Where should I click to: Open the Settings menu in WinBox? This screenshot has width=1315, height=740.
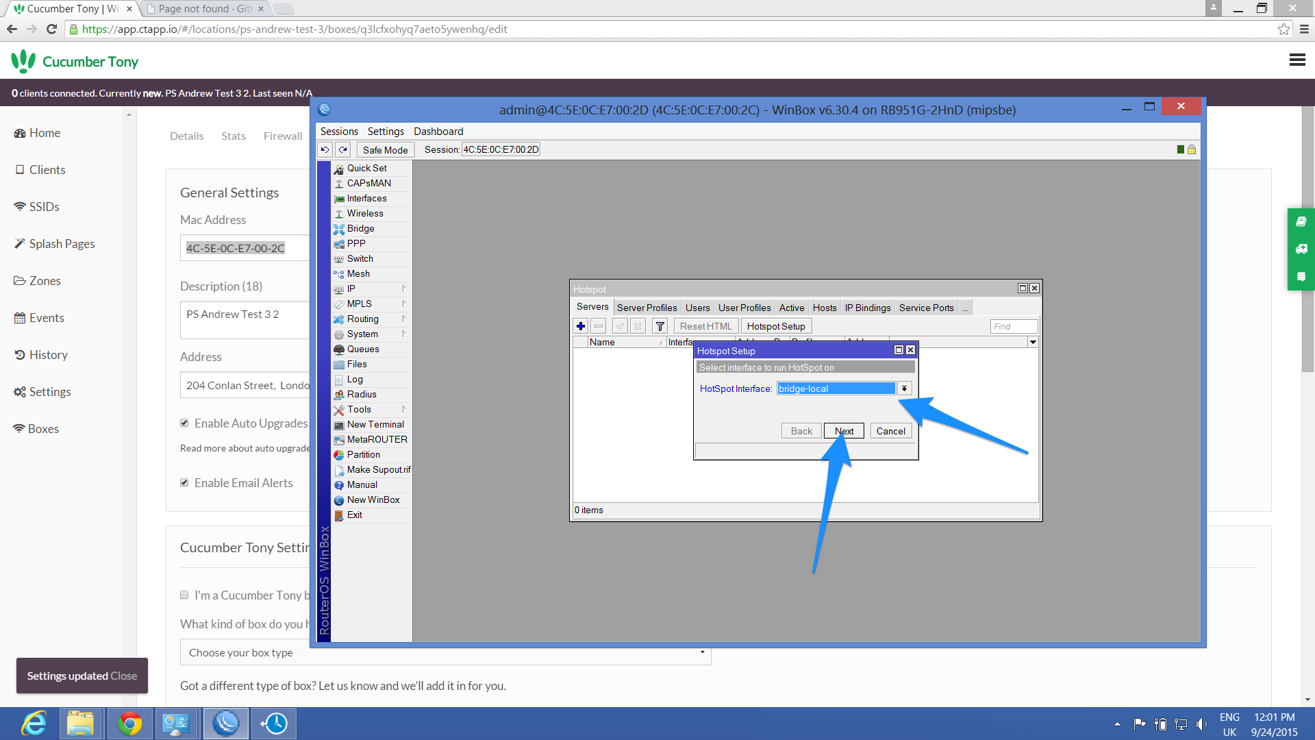point(386,132)
